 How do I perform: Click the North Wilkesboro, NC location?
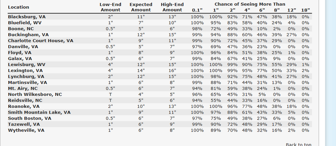(x=35, y=94)
